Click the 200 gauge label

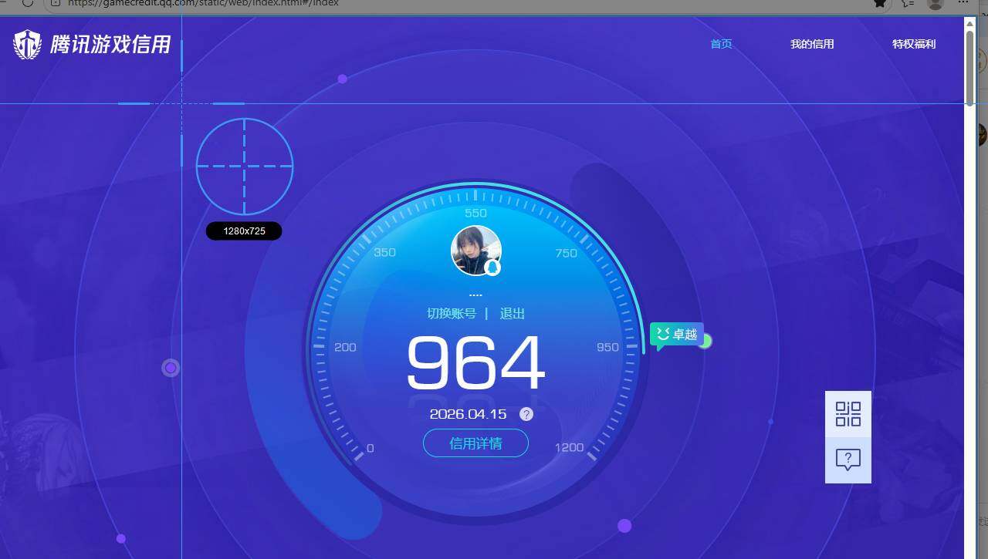[345, 347]
